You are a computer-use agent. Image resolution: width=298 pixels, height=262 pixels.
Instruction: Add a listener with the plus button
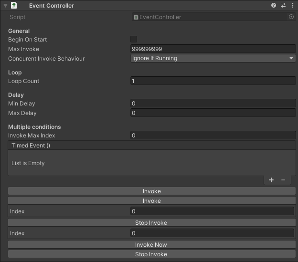click(x=271, y=180)
